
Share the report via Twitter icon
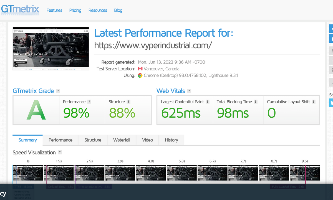point(331,103)
